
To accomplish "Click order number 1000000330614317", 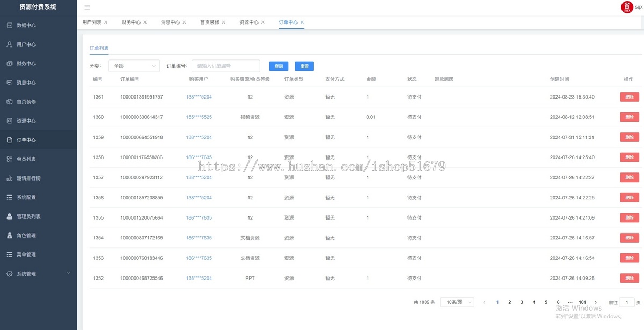I will coord(142,117).
